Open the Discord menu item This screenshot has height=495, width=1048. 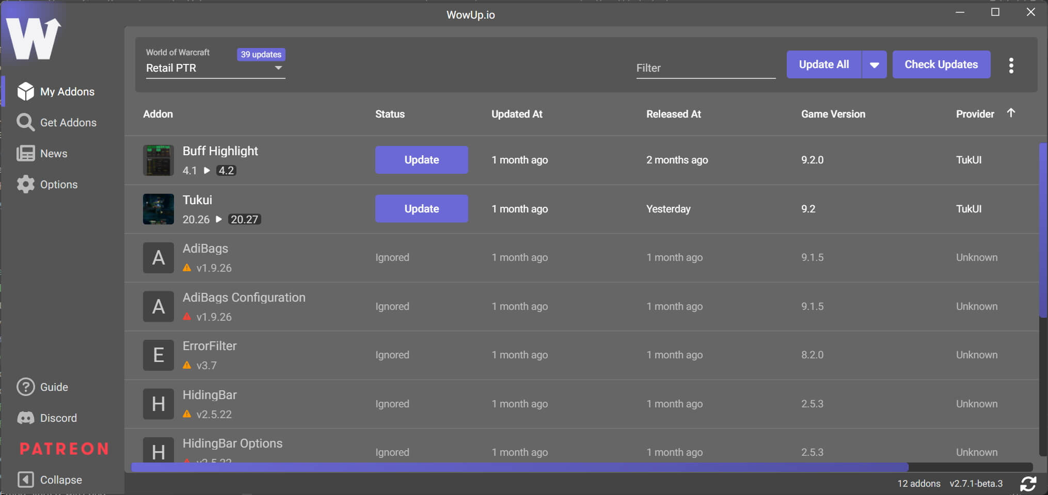(x=62, y=418)
